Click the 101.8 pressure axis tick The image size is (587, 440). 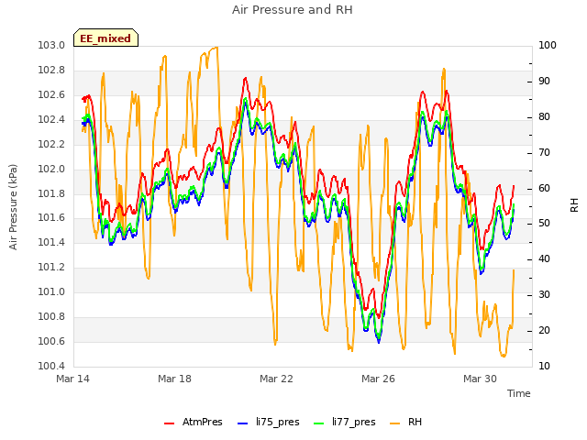(51, 193)
